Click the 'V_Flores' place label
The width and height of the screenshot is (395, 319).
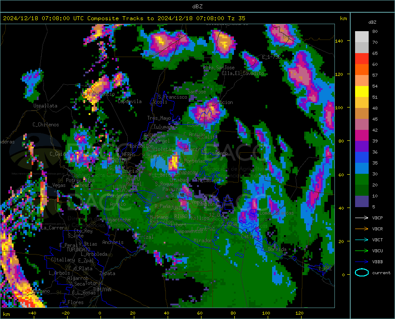tap(73, 302)
